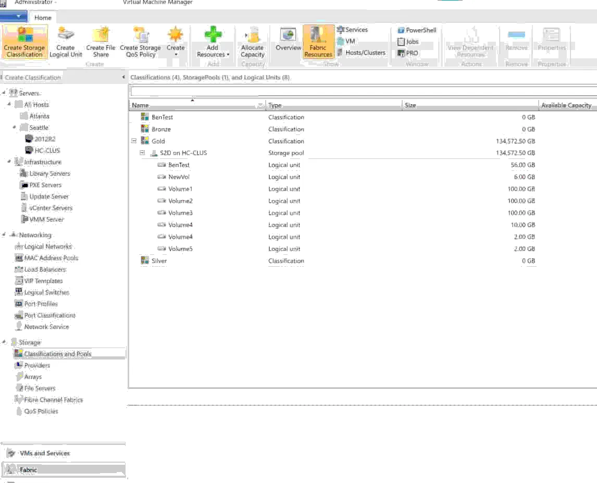Open Add Resources green plus dropdown
This screenshot has width=597, height=483.
pos(213,42)
